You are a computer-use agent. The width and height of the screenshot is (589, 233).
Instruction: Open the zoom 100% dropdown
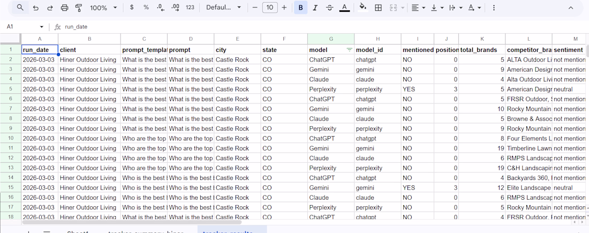click(x=103, y=8)
